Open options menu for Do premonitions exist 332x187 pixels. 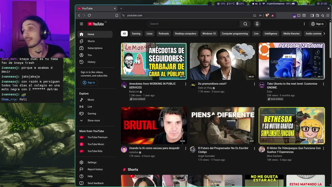click(254, 84)
